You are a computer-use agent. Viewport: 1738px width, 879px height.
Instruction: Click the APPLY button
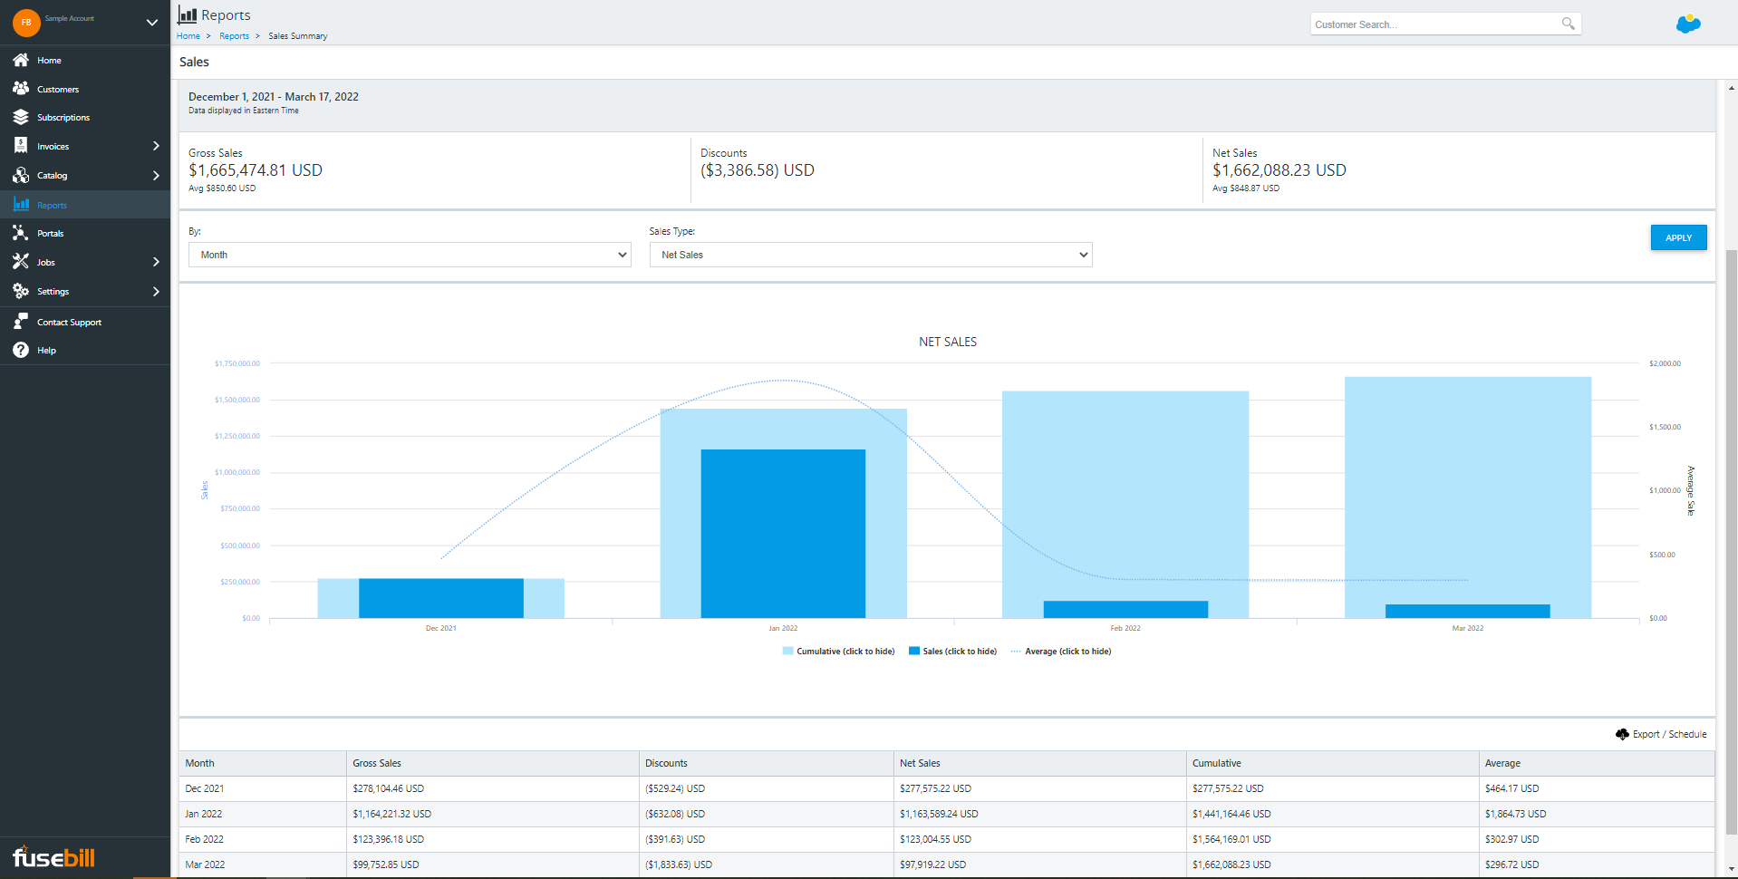coord(1678,237)
